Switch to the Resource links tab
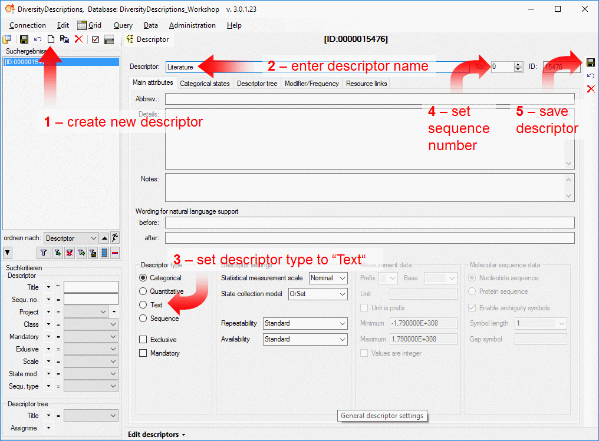The width and height of the screenshot is (599, 441). (366, 84)
